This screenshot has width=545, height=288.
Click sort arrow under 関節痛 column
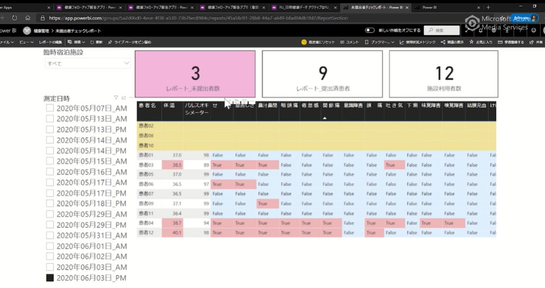[325, 118]
